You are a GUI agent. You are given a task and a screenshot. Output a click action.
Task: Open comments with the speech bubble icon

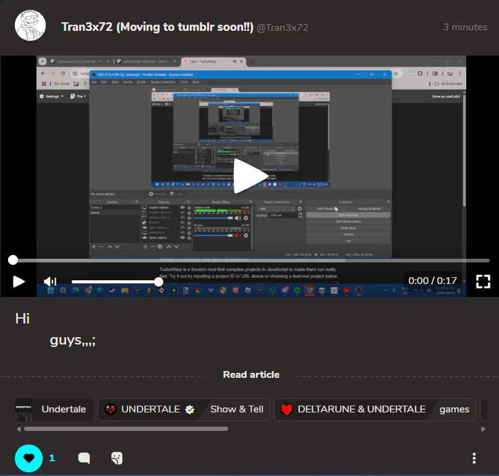[x=84, y=458]
